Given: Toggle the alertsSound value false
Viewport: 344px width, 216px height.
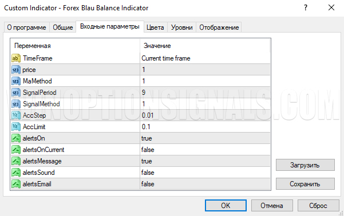Looking at the screenshot, I should tap(205, 173).
